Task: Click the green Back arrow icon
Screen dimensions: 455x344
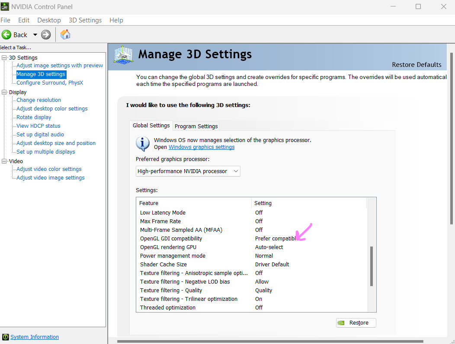Action: point(6,35)
